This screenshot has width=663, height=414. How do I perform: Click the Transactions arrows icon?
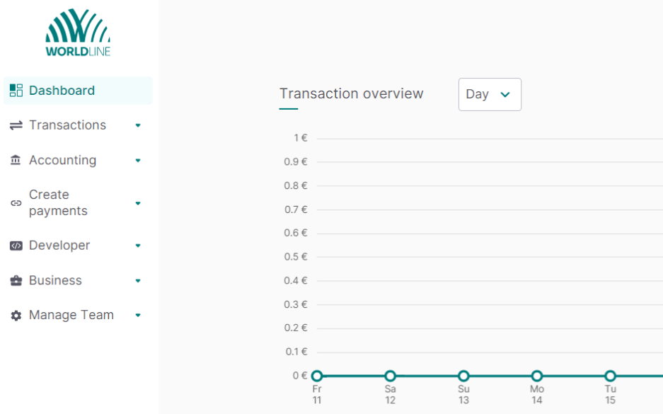[16, 125]
